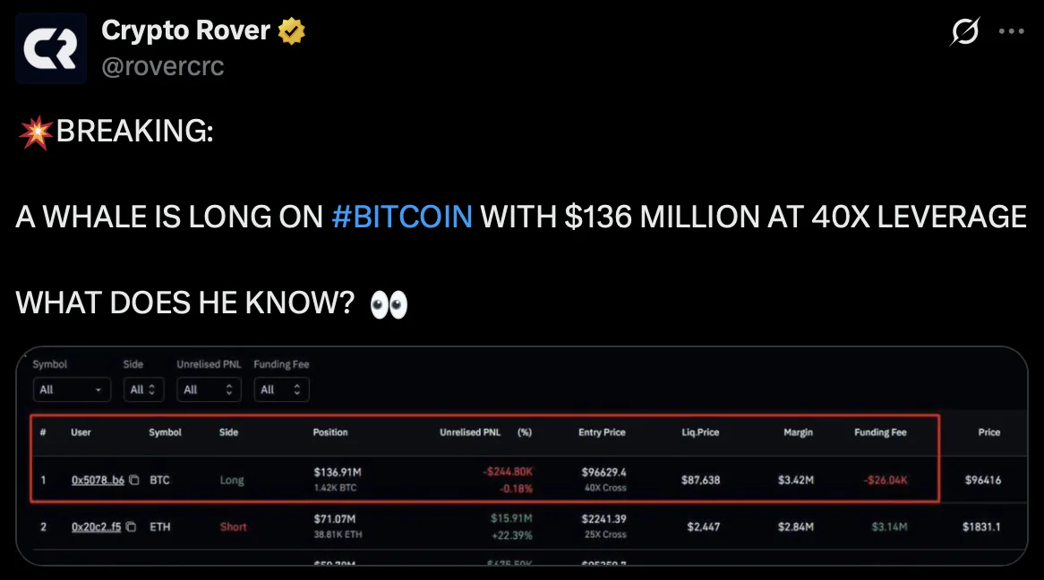Image resolution: width=1044 pixels, height=580 pixels.
Task: Click the explosion emoji before BREAKING
Action: 36,132
